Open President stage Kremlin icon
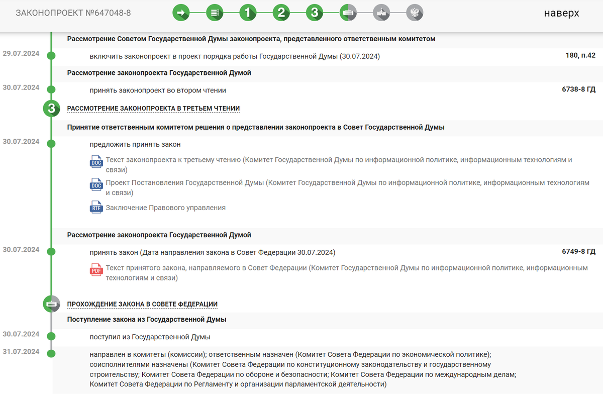The image size is (603, 398). [x=381, y=13]
